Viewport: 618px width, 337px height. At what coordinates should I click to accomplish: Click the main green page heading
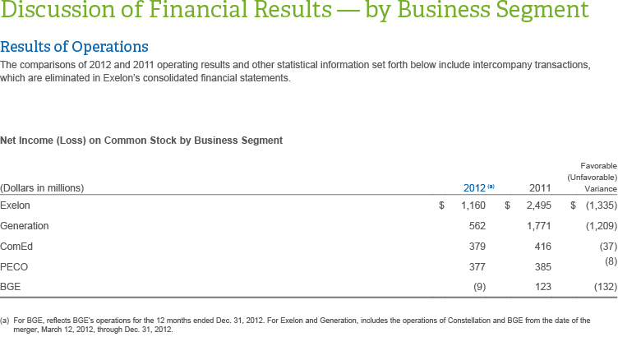[294, 12]
